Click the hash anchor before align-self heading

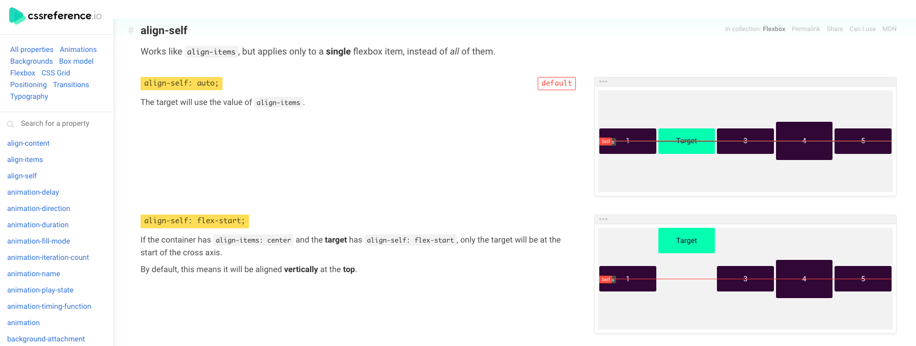click(131, 31)
